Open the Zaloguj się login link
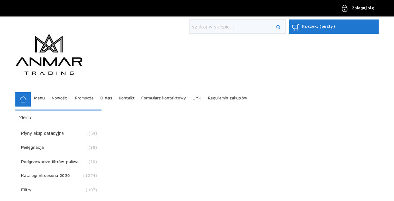 pyautogui.click(x=363, y=8)
